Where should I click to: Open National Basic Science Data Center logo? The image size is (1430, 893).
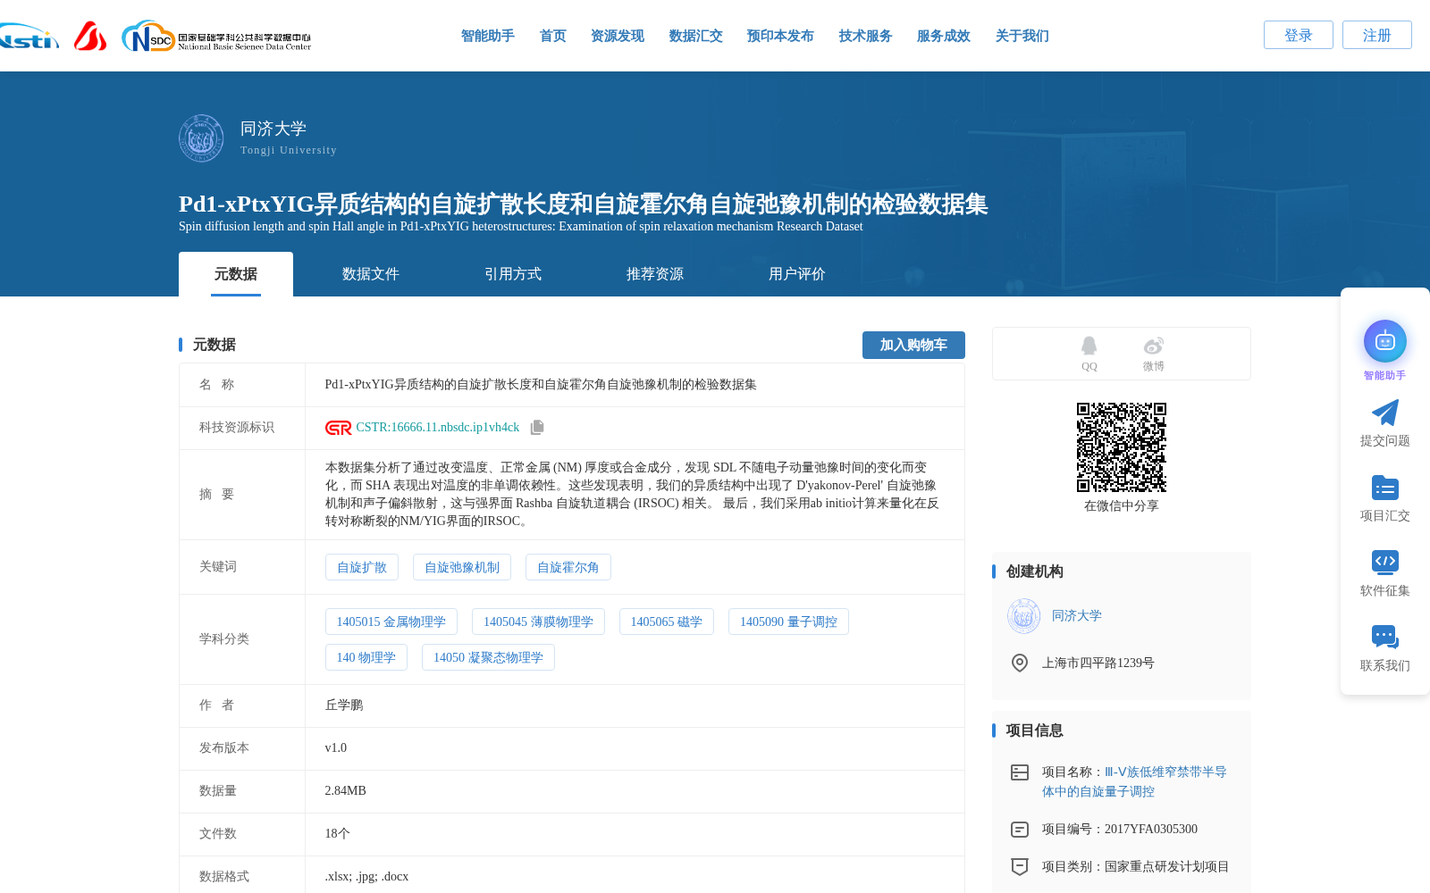point(216,37)
